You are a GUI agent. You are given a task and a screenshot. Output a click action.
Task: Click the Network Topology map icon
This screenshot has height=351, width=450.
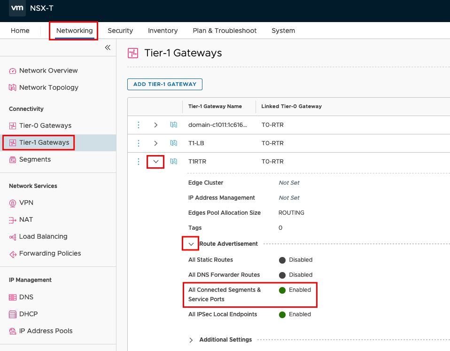tap(13, 87)
